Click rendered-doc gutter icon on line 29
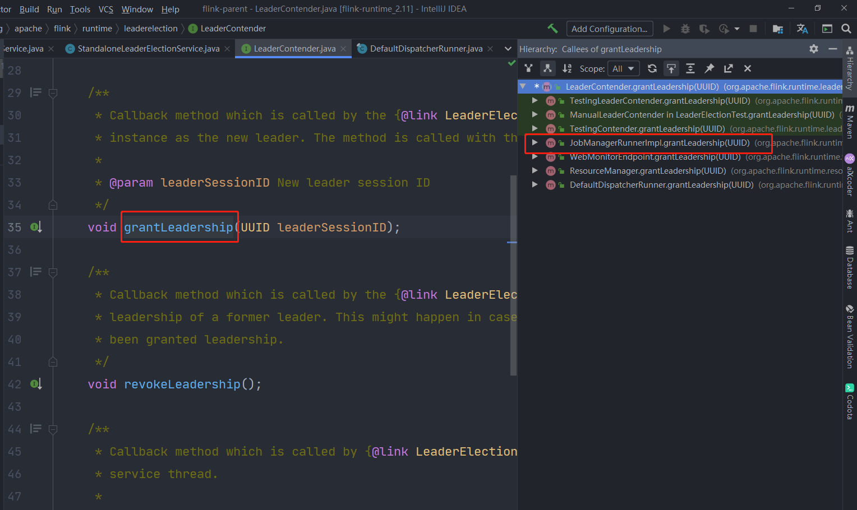Viewport: 857px width, 510px height. tap(36, 92)
